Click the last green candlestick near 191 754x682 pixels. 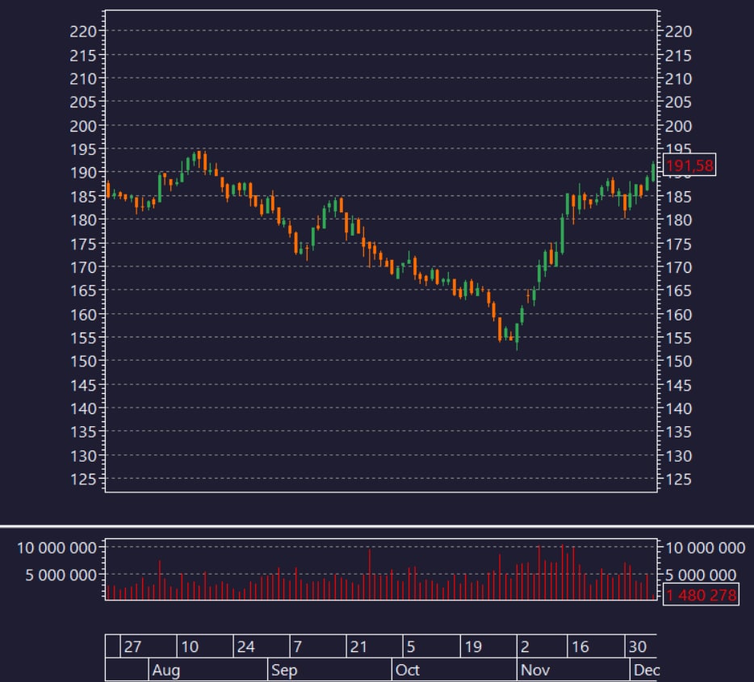[x=653, y=172]
